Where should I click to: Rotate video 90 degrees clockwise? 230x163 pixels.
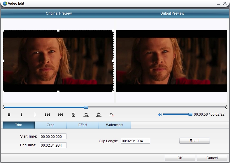(x=86, y=115)
